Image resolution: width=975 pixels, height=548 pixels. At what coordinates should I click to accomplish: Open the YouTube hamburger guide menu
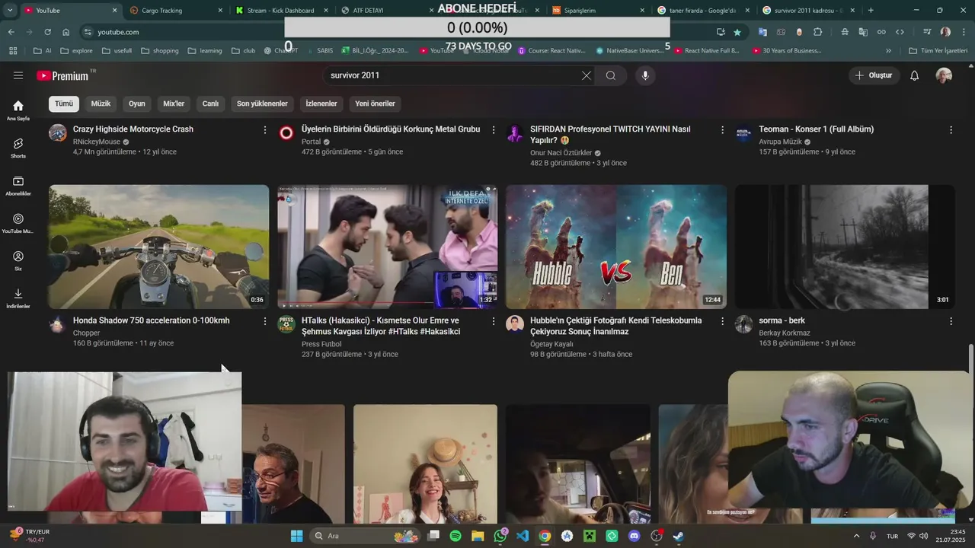(18, 75)
